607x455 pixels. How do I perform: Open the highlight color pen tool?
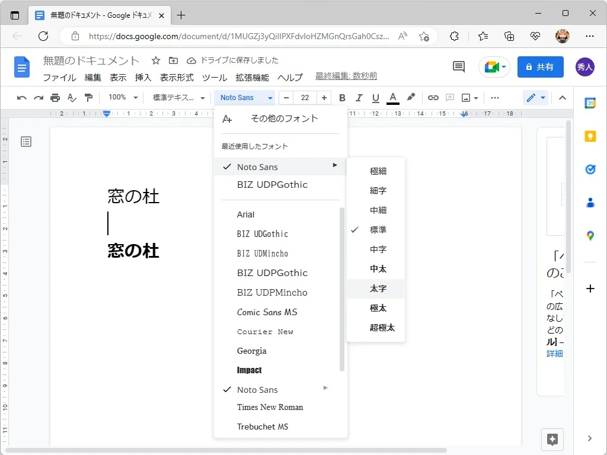click(411, 98)
